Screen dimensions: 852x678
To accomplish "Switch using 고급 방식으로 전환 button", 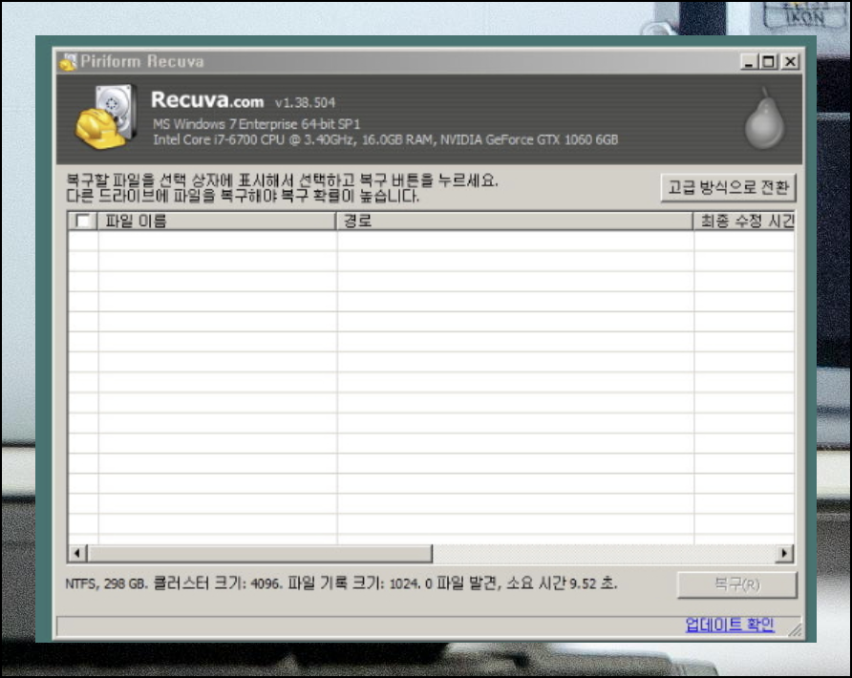I will click(728, 187).
